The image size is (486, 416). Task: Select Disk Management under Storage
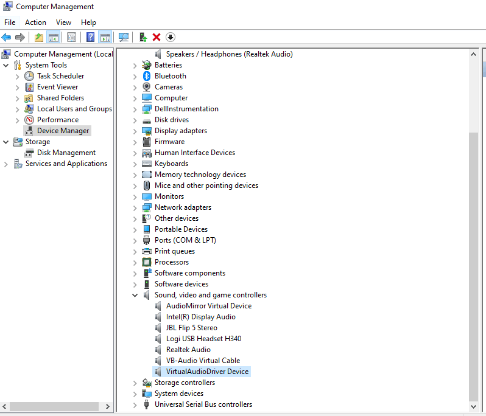[x=66, y=153]
